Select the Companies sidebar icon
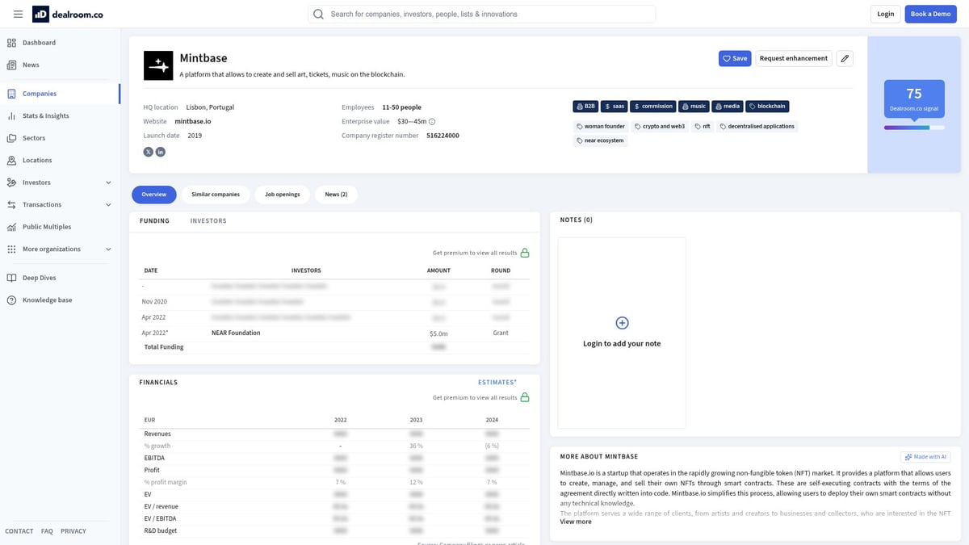The width and height of the screenshot is (969, 545). coord(11,94)
